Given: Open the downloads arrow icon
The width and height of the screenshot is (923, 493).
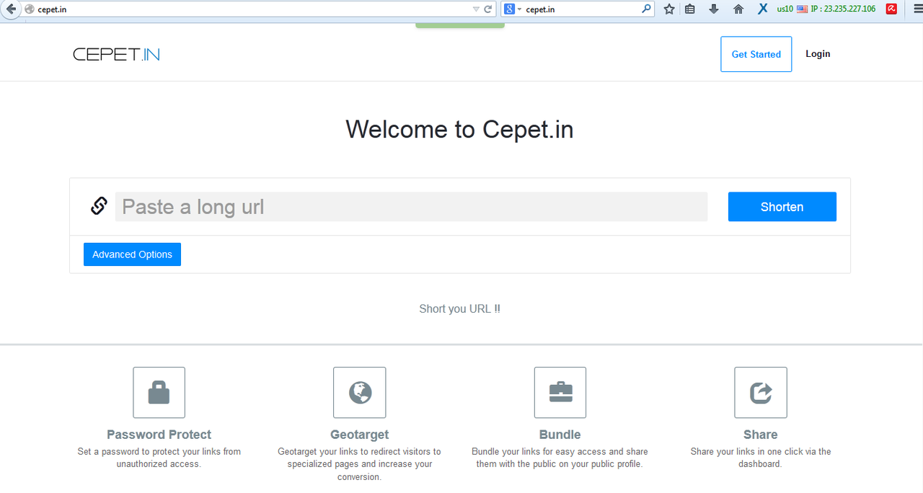Looking at the screenshot, I should pos(714,9).
